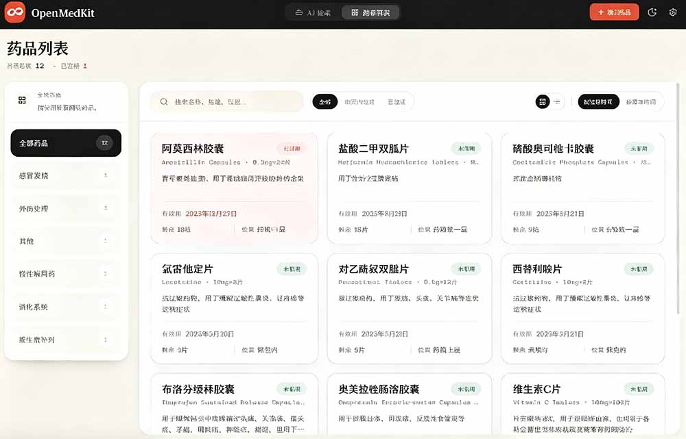This screenshot has width=686, height=439.
Task: Select the 全部 filter pill
Action: 324,102
